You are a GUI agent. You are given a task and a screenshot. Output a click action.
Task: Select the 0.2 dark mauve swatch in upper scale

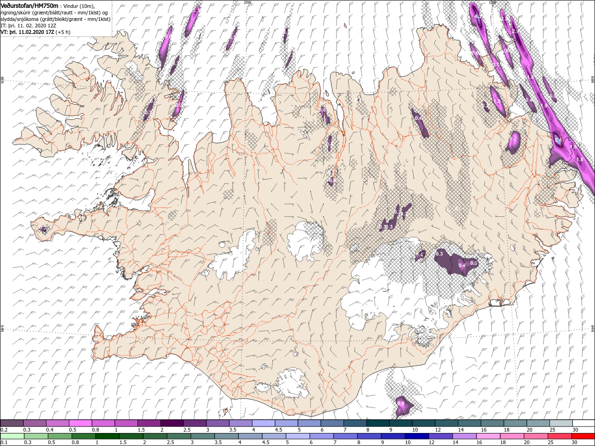pyautogui.click(x=12, y=423)
